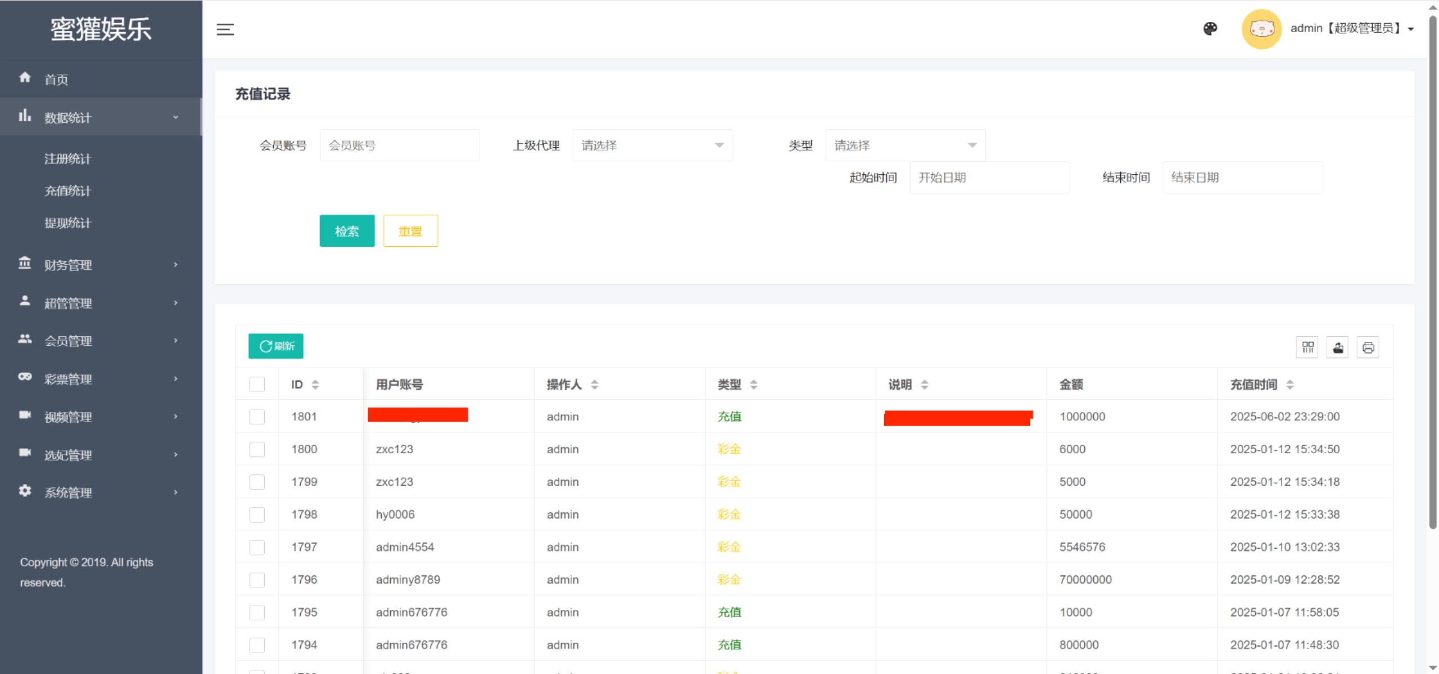Select the 首页 home icon in sidebar
This screenshot has height=674, width=1439.
25,78
